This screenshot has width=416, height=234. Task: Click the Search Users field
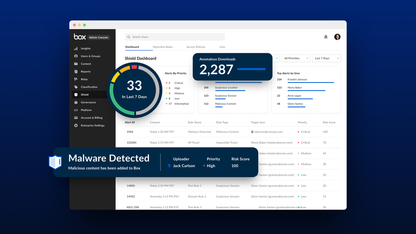(175, 37)
